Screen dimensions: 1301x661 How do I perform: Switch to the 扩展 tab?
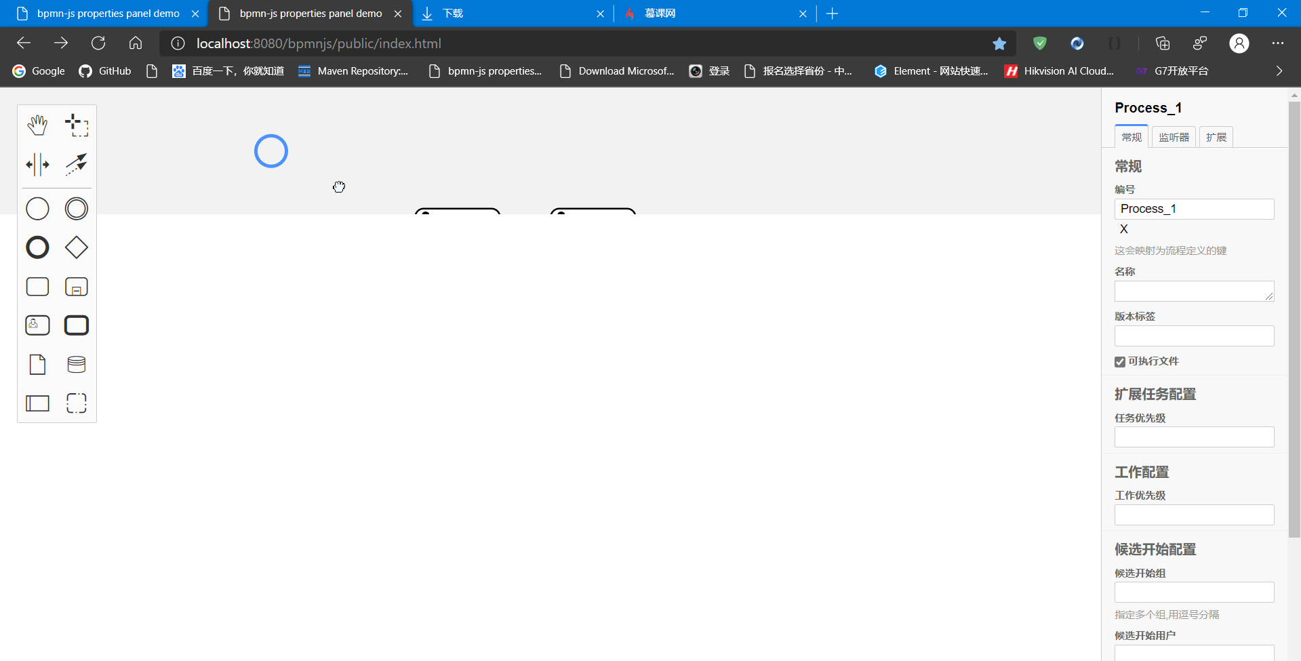1216,137
